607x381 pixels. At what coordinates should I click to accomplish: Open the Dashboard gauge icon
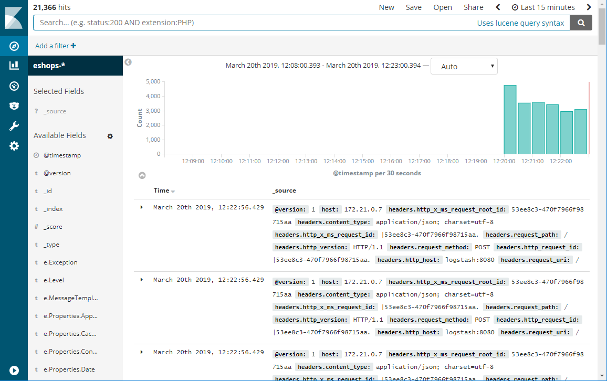[14, 86]
